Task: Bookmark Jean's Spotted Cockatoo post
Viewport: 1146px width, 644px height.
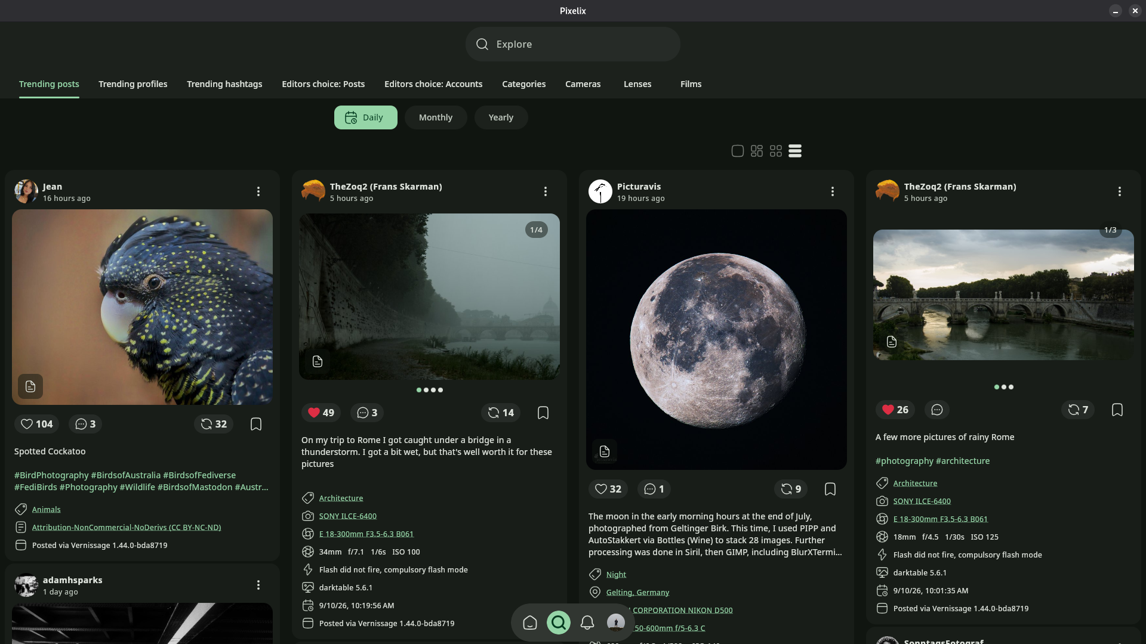Action: click(x=256, y=424)
